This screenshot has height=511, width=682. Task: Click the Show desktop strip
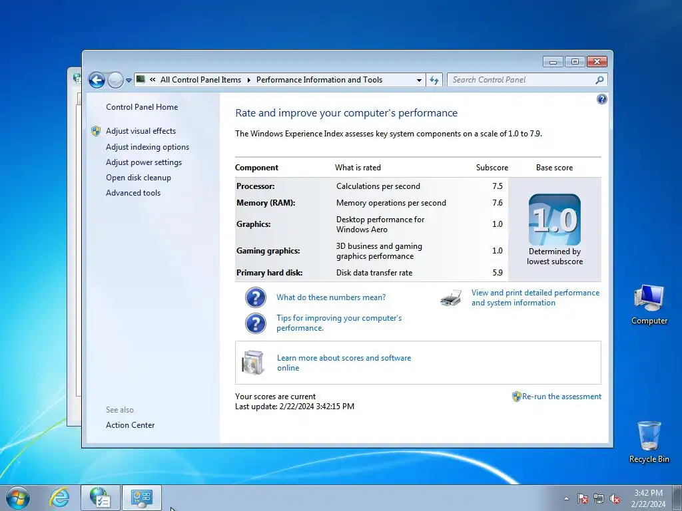tap(677, 498)
